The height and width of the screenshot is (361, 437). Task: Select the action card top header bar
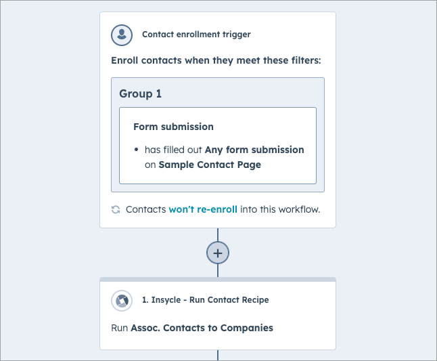(218, 279)
